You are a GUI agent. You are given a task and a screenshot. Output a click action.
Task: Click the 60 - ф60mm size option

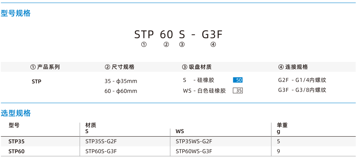121,91
